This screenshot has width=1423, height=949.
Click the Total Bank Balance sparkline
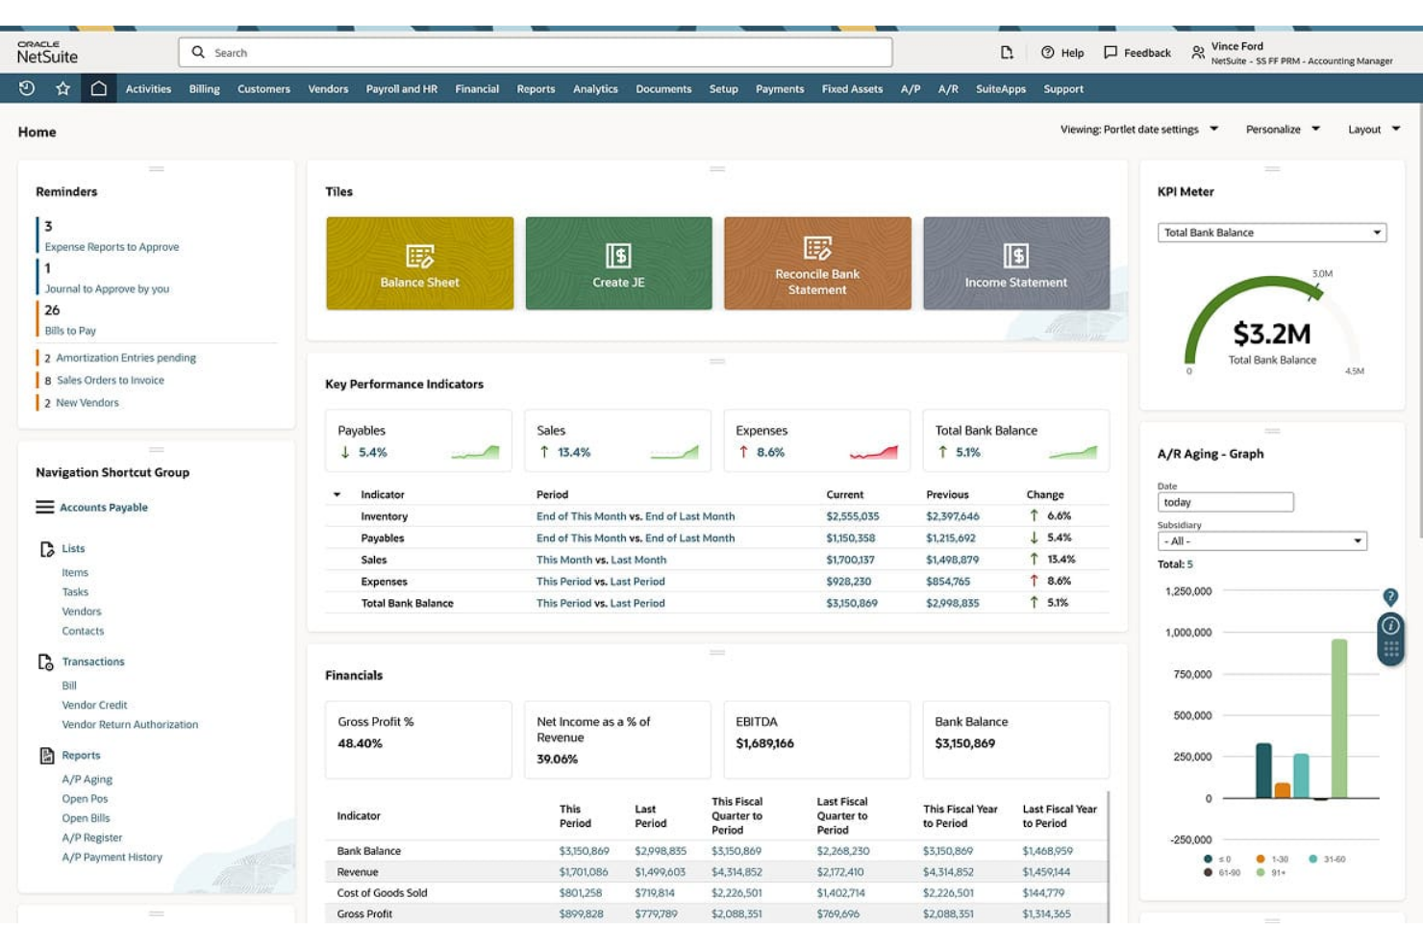1072,452
